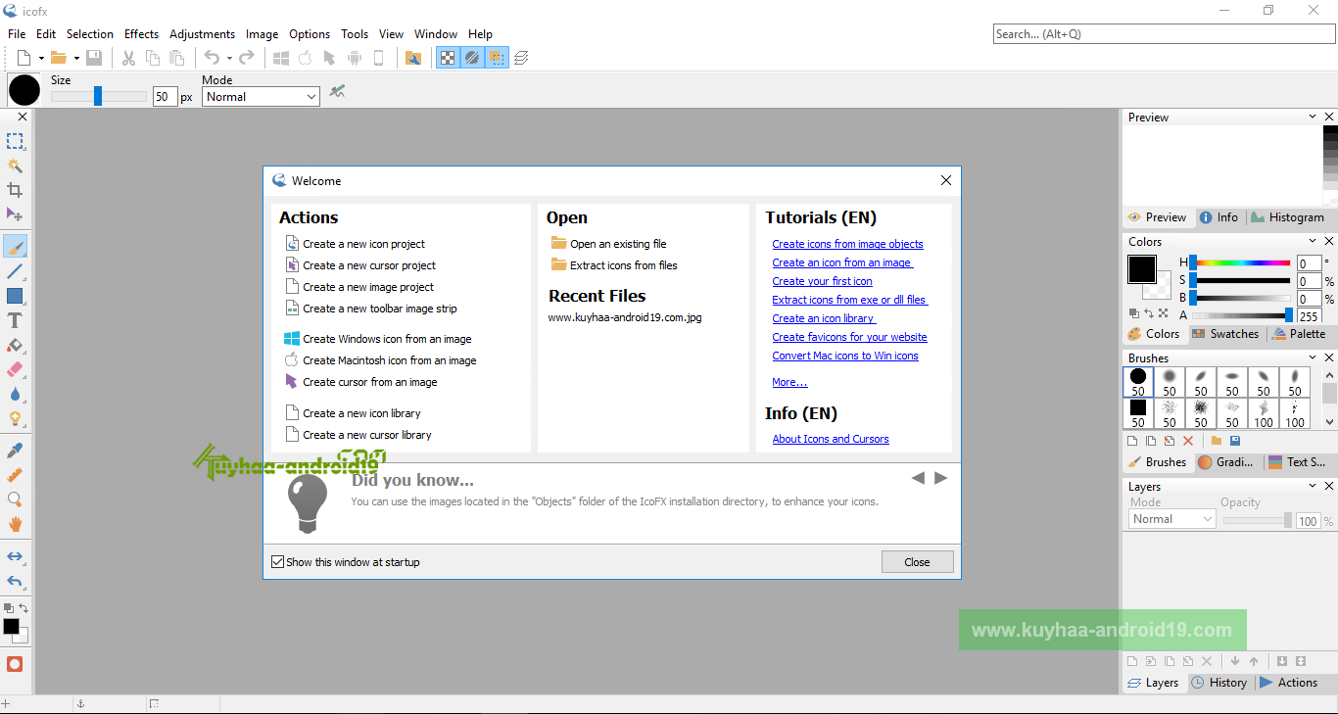Toggle the striped circle view button
The height and width of the screenshot is (714, 1338).
click(472, 58)
